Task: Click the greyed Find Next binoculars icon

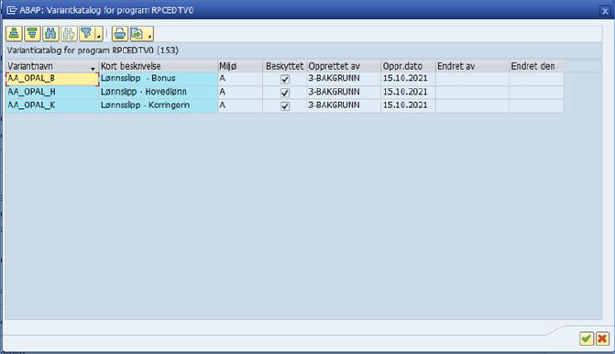Action: pos(69,34)
